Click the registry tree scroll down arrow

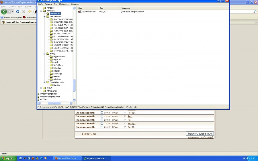74,100
